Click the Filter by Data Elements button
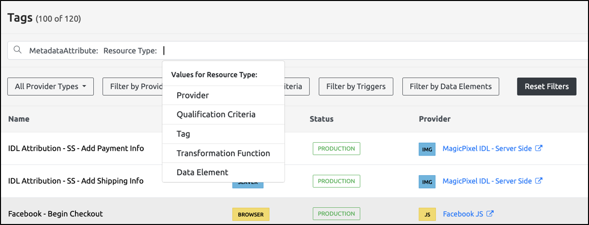Image resolution: width=589 pixels, height=225 pixels. (x=450, y=86)
